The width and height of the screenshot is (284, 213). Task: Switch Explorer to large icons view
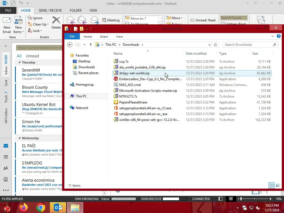(278, 185)
